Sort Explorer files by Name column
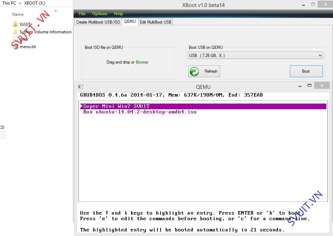This screenshot has width=333, height=236. coord(18,14)
